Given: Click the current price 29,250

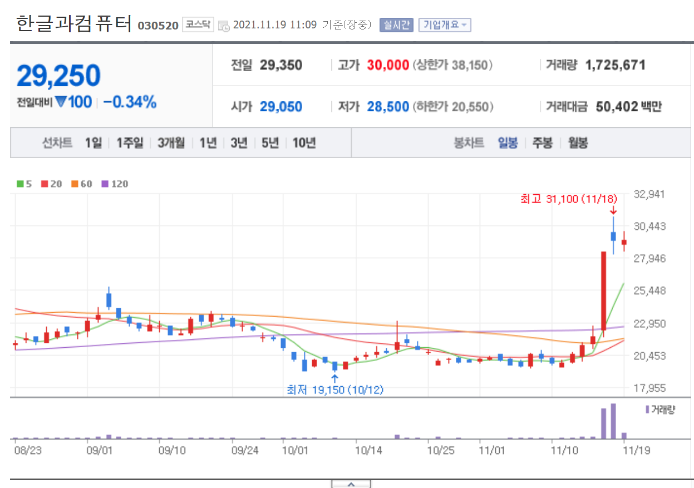Looking at the screenshot, I should [58, 76].
